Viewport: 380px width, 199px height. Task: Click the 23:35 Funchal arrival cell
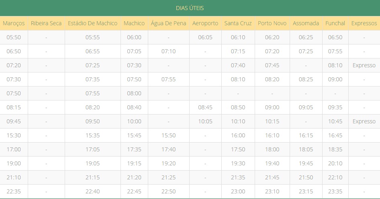[335, 191]
